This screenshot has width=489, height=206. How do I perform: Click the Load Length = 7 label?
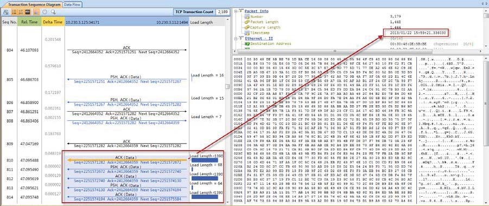pyautogui.click(x=206, y=117)
